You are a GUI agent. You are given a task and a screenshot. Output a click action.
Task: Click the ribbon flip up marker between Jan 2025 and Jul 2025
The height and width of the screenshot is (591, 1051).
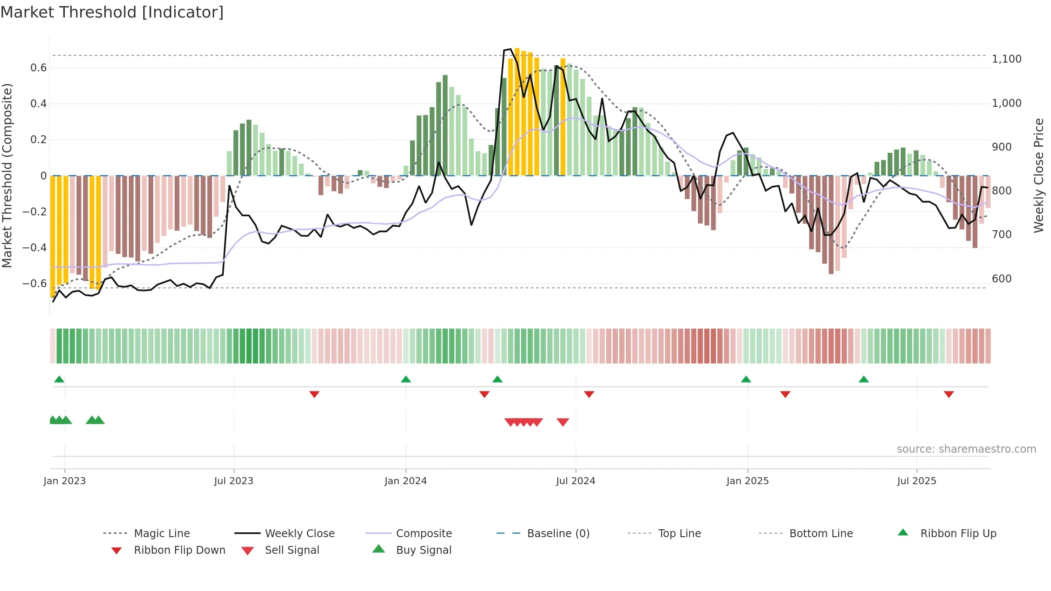tap(864, 379)
